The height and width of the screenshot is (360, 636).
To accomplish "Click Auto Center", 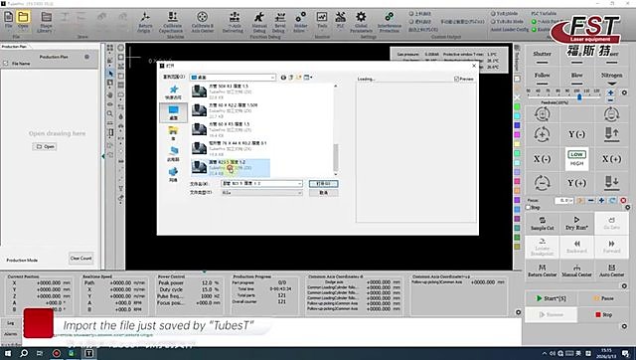I will click(x=611, y=270).
